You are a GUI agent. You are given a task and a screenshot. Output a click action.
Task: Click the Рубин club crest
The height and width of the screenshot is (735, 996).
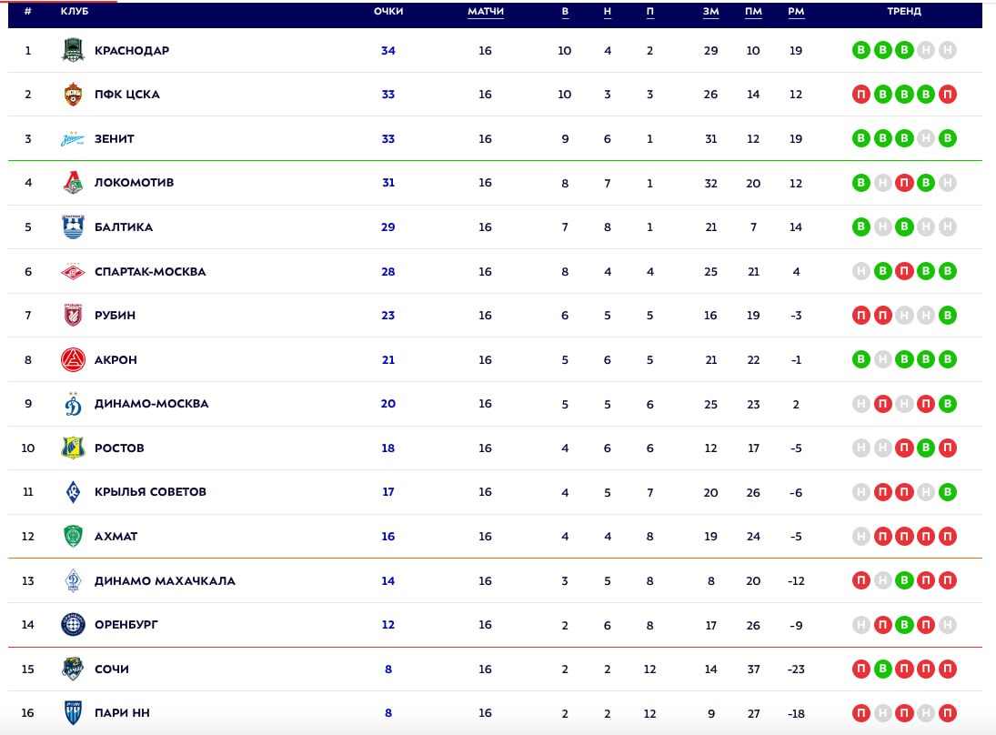(x=73, y=316)
